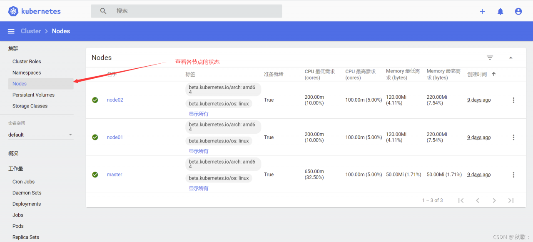Click master arch: amd64 label chip

click(x=223, y=165)
